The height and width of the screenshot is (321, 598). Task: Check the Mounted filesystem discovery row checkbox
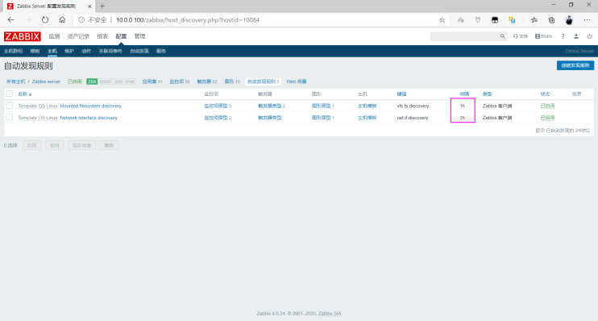pyautogui.click(x=10, y=106)
